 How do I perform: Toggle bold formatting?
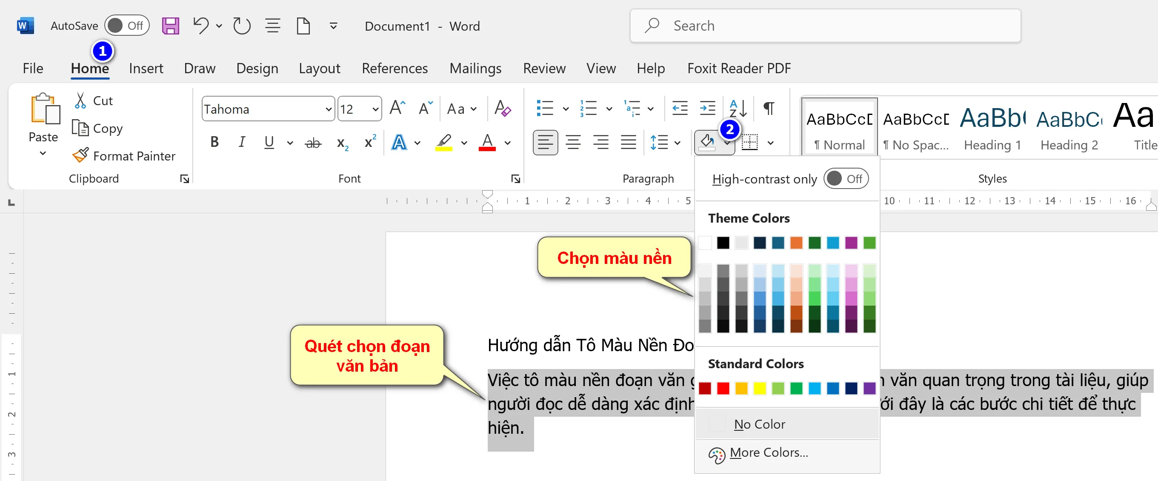[214, 143]
